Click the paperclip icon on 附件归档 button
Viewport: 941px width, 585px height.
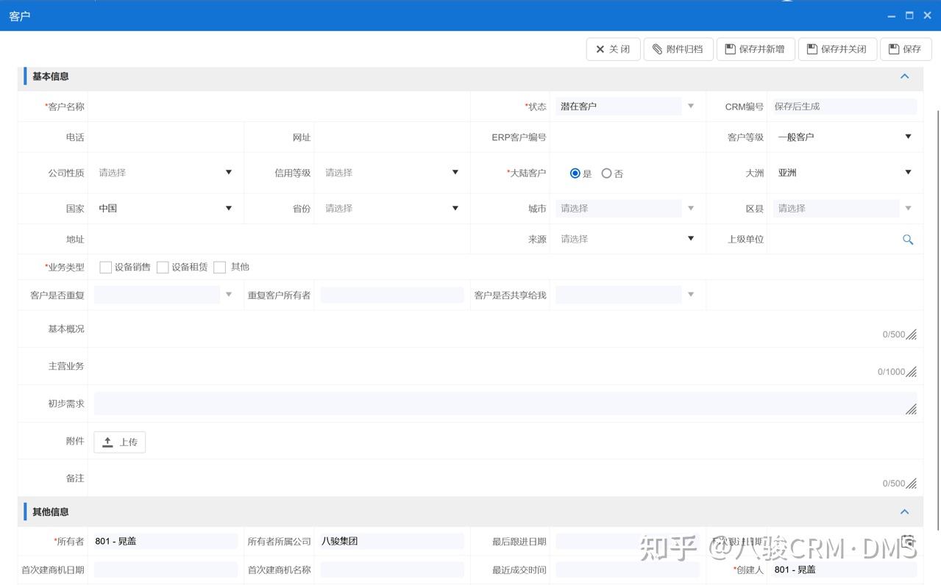(x=657, y=49)
